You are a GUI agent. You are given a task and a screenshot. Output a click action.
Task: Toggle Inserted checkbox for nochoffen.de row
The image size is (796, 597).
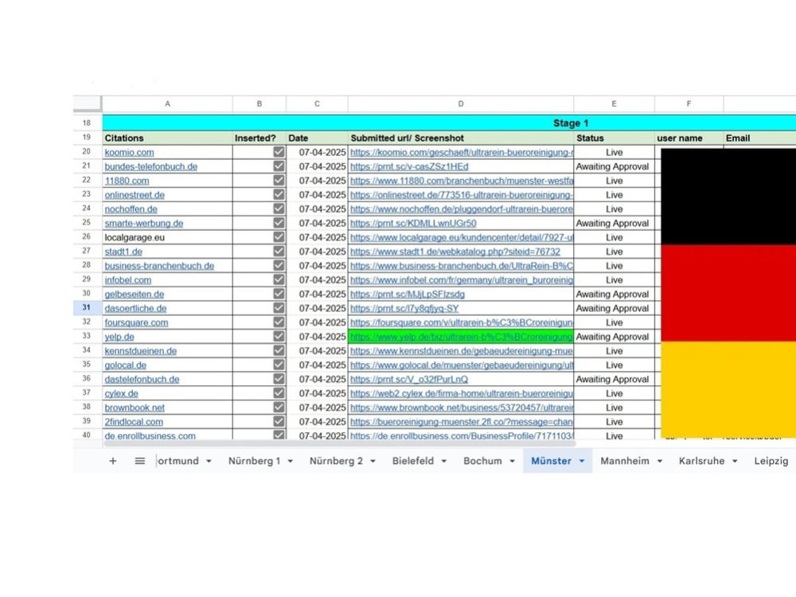click(x=279, y=209)
